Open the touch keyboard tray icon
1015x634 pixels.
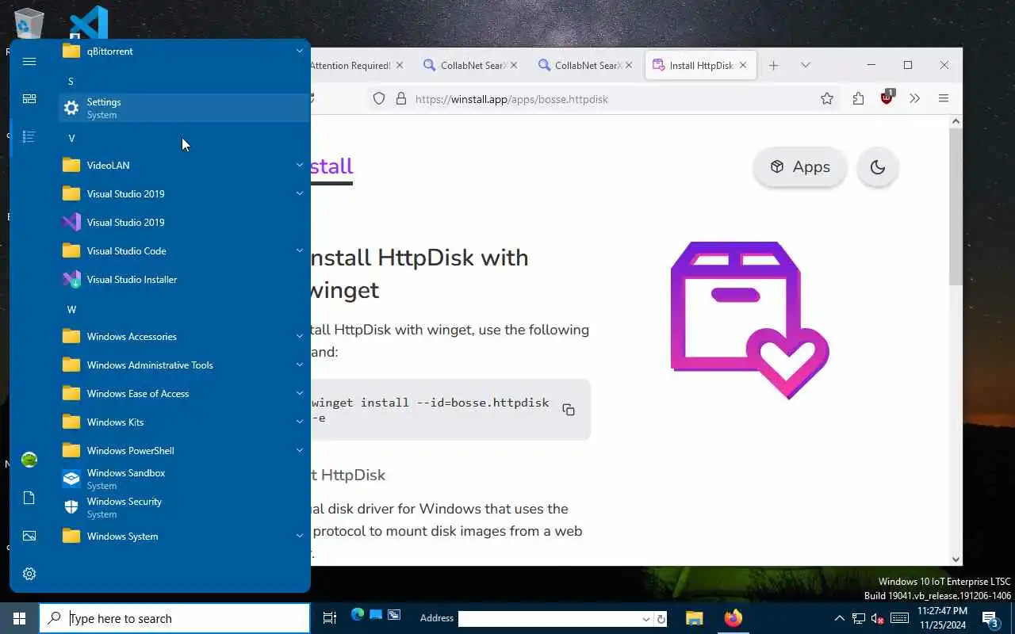(x=899, y=618)
